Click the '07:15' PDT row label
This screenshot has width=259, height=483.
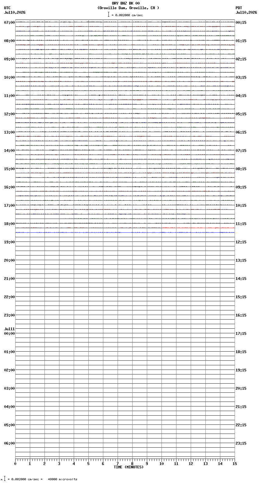pyautogui.click(x=241, y=151)
